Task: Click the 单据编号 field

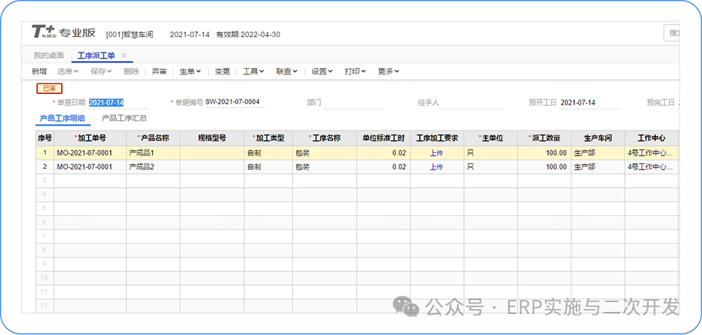Action: coord(235,102)
